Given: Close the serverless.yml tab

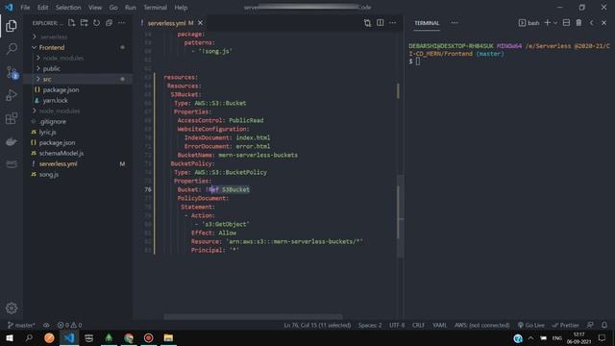Looking at the screenshot, I should [x=200, y=23].
